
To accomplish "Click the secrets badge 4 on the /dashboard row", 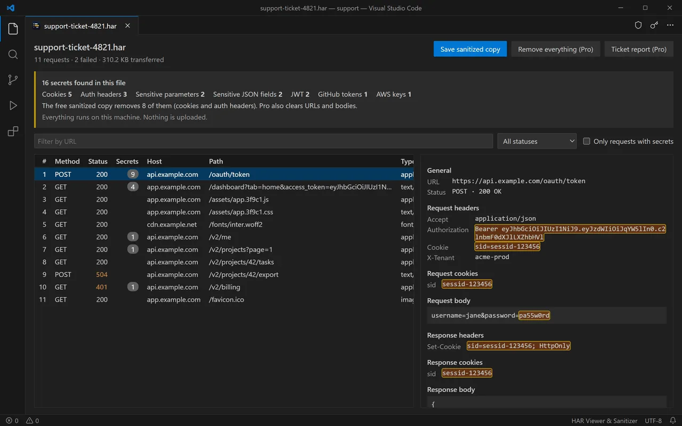I will click(133, 187).
